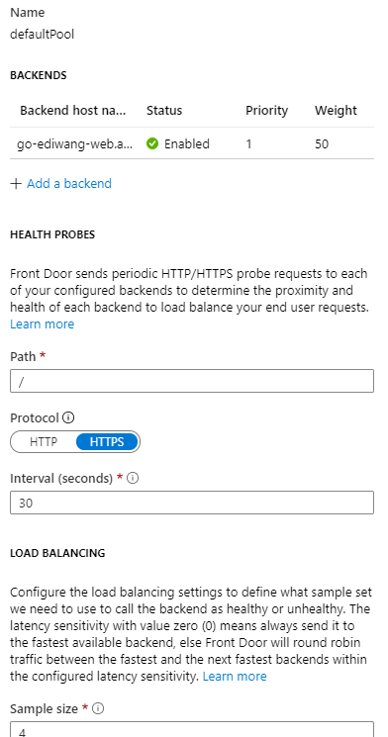
Task: Click the Enabled status text in backend row
Action: click(x=187, y=143)
